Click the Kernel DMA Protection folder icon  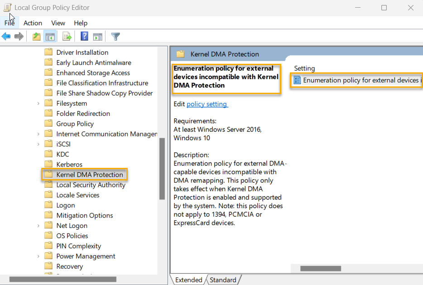pos(48,174)
